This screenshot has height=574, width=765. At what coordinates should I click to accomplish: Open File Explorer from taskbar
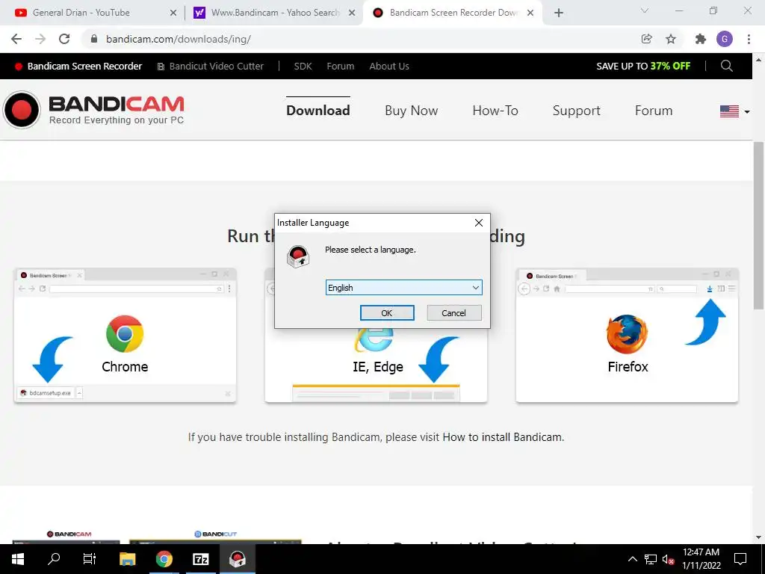127,559
